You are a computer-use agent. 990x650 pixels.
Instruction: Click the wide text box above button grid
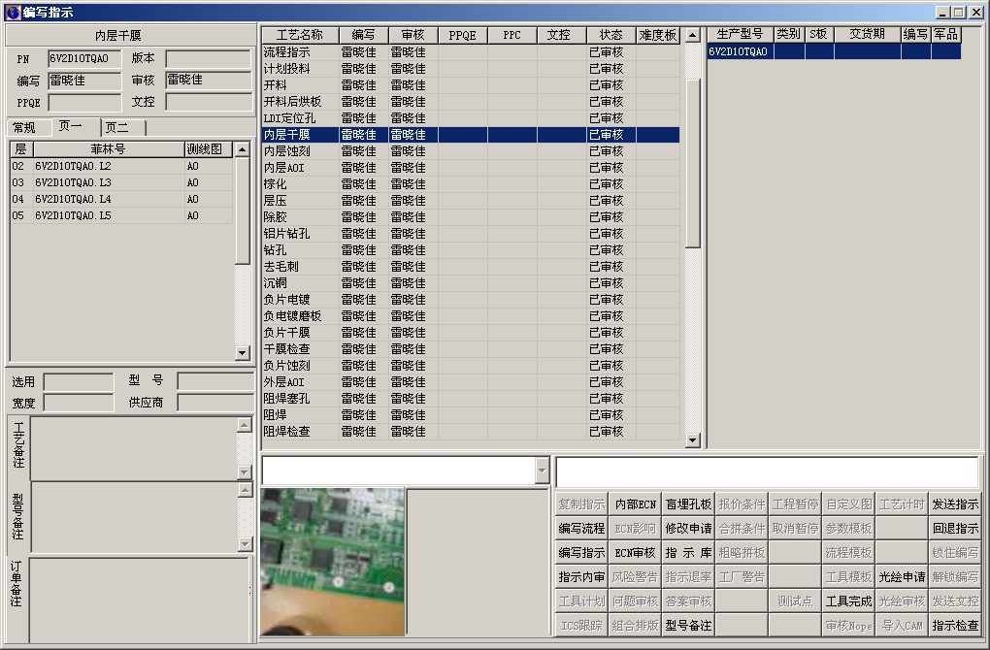[767, 471]
